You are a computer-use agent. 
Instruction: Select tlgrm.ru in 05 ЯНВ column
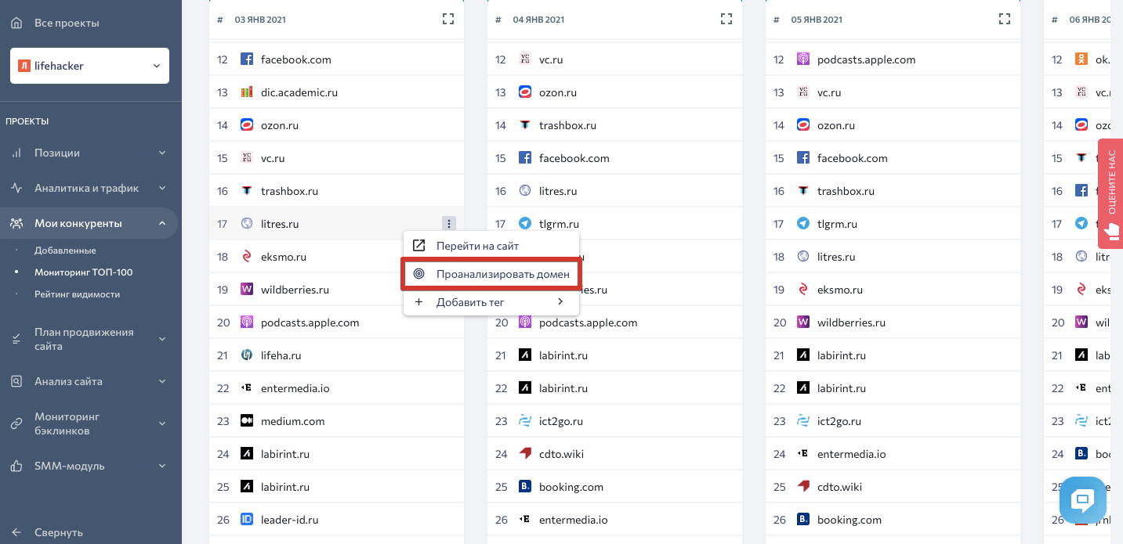coord(838,224)
